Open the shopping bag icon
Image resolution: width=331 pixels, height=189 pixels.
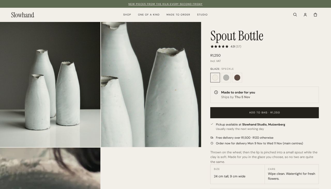(315, 15)
